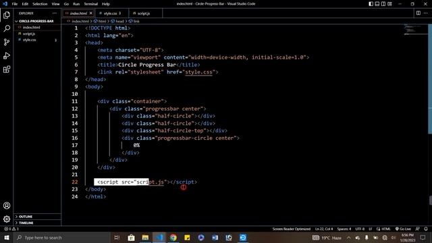Image resolution: width=432 pixels, height=243 pixels.
Task: Click the VS Code logo in title bar
Action: click(5, 4)
